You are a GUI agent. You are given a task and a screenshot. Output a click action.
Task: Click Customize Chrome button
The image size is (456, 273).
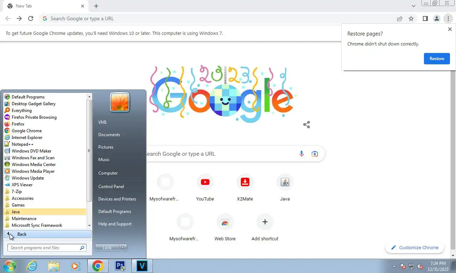[415, 248]
